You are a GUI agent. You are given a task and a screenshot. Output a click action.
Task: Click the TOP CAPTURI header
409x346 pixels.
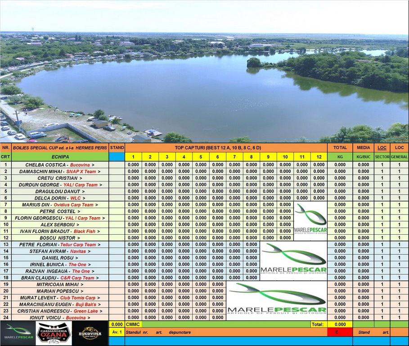pos(226,148)
